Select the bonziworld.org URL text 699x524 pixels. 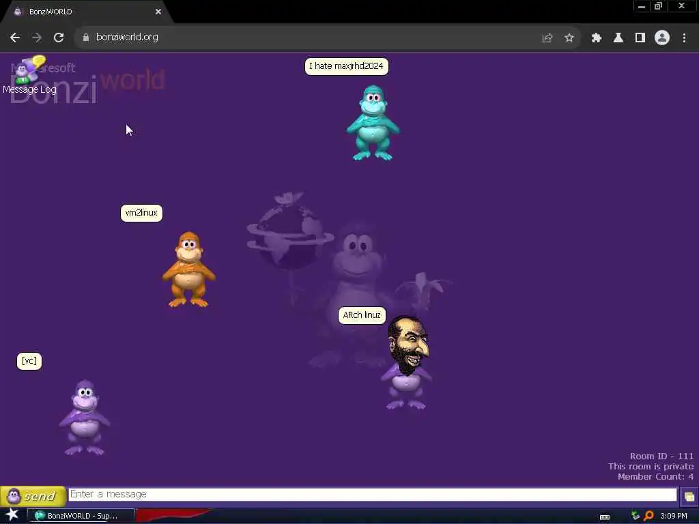click(127, 37)
